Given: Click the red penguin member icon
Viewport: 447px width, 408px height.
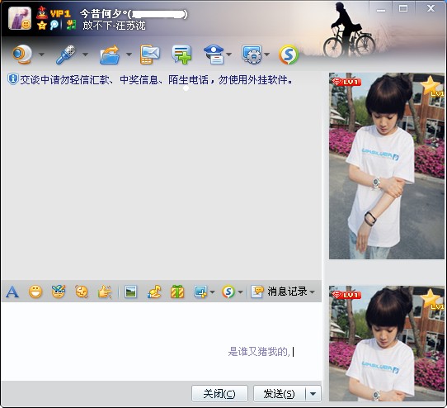Looking at the screenshot, I should pyautogui.click(x=42, y=12).
